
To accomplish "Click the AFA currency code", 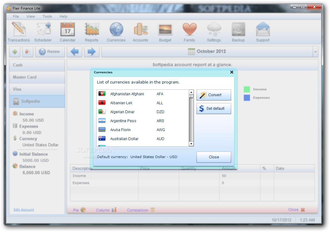I will tap(160, 94).
